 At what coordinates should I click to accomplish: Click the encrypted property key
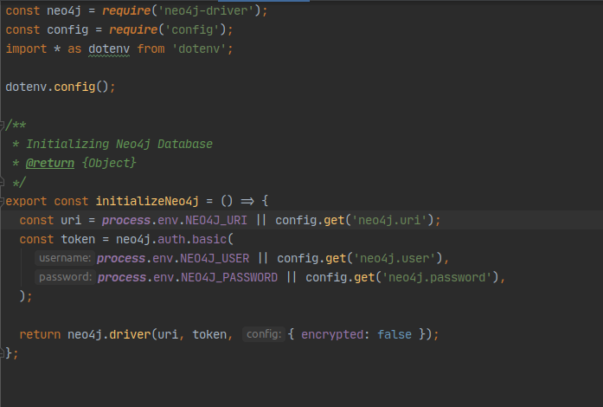coord(332,334)
